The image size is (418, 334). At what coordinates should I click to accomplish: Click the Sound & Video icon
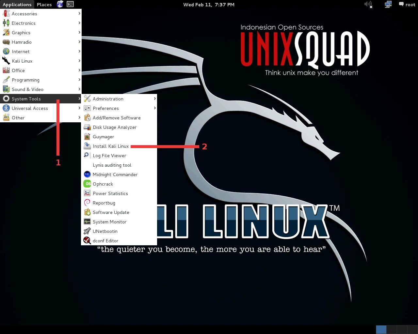click(x=6, y=89)
